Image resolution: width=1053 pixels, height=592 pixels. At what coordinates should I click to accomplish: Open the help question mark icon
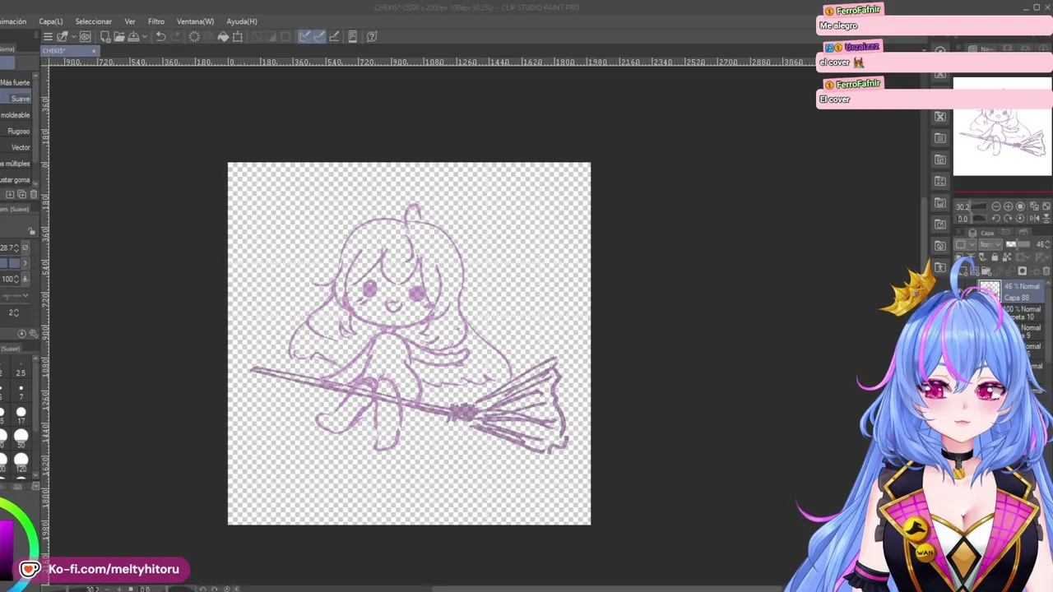coord(372,36)
